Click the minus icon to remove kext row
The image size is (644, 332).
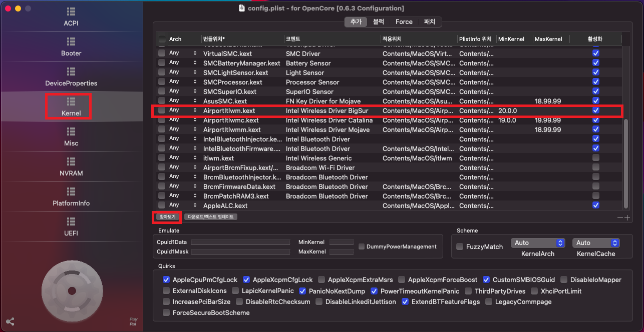(x=620, y=217)
